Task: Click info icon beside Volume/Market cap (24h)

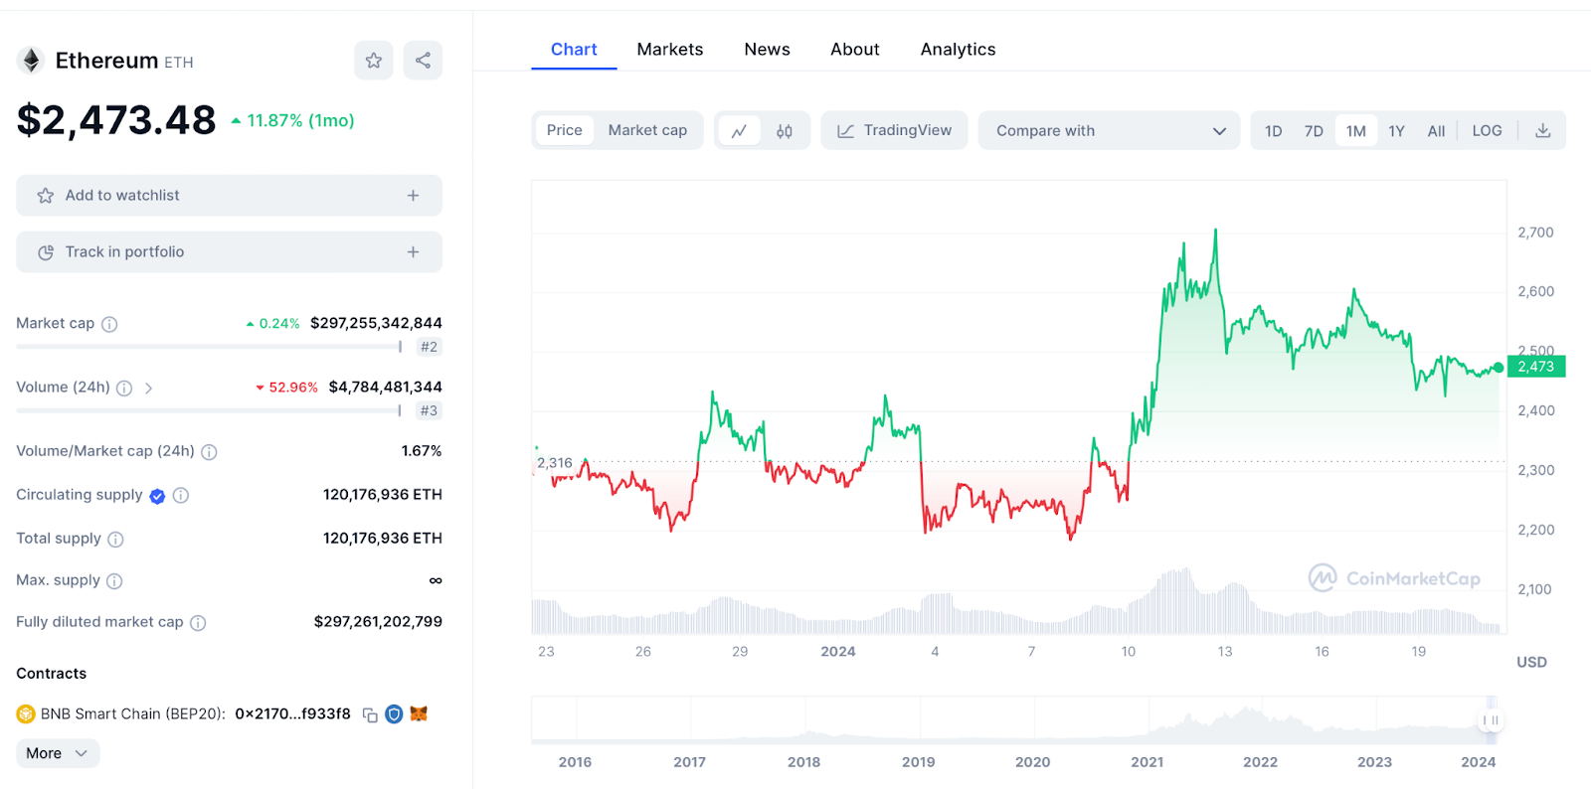Action: [209, 452]
